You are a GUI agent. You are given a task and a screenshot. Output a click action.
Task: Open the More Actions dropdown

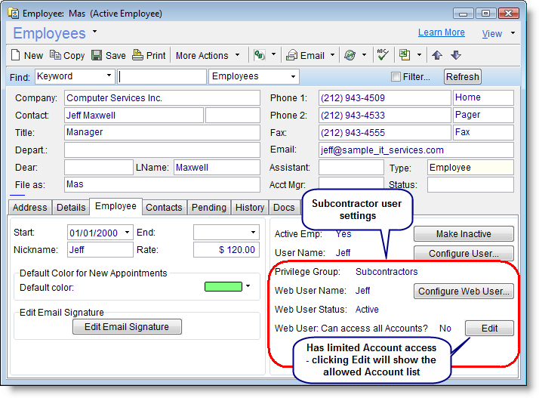point(207,55)
